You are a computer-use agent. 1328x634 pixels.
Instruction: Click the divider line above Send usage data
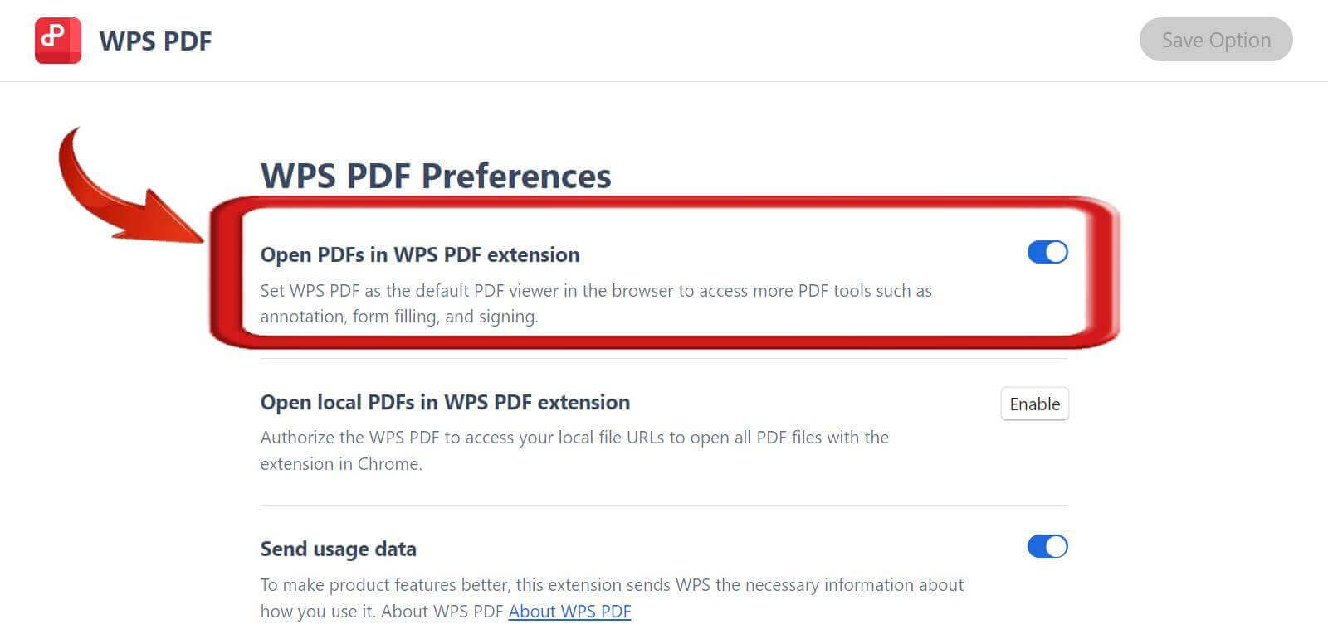pos(664,505)
